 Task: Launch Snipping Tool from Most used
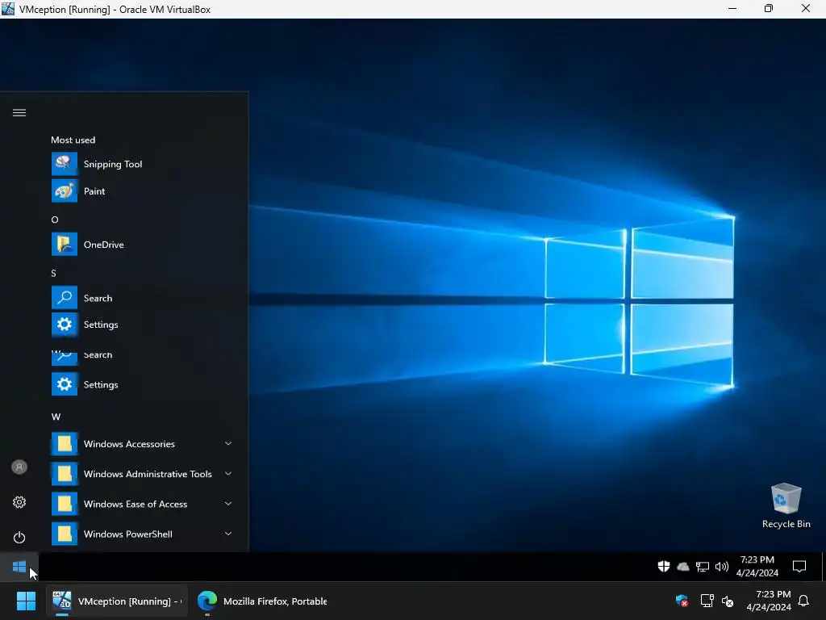click(142, 164)
